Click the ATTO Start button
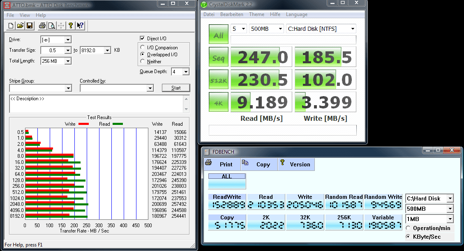This screenshot has width=464, height=251. [176, 88]
